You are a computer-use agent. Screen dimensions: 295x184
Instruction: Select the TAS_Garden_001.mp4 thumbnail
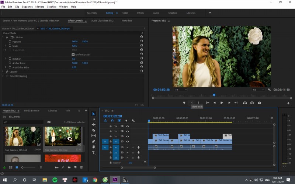tap(22, 136)
